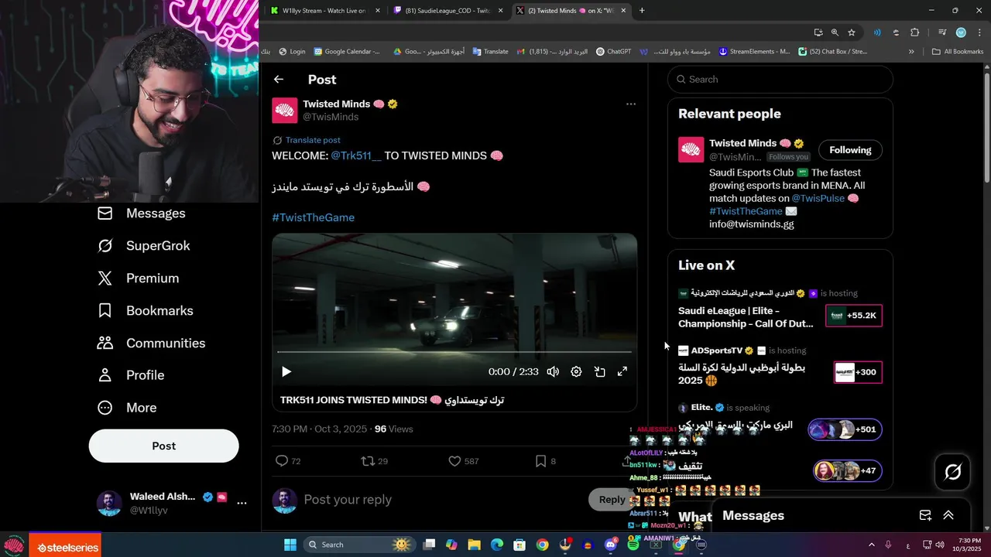Expand the video to fullscreen
Viewport: 991px width, 557px height.
[622, 371]
